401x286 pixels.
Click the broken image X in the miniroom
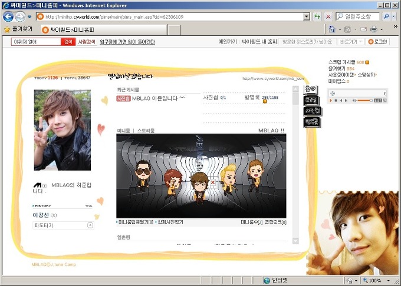click(x=213, y=182)
